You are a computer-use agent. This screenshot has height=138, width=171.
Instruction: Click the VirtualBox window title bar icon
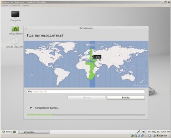coord(2,2)
